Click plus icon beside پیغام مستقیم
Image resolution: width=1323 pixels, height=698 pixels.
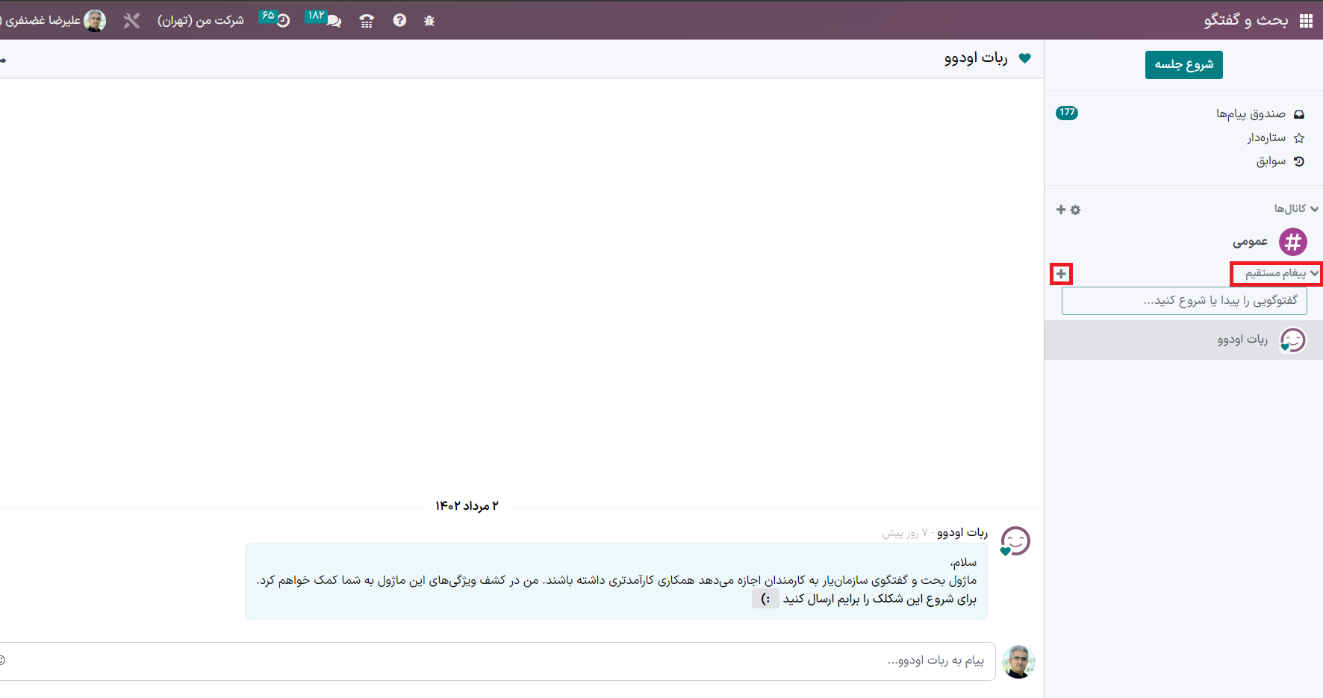[x=1061, y=274]
